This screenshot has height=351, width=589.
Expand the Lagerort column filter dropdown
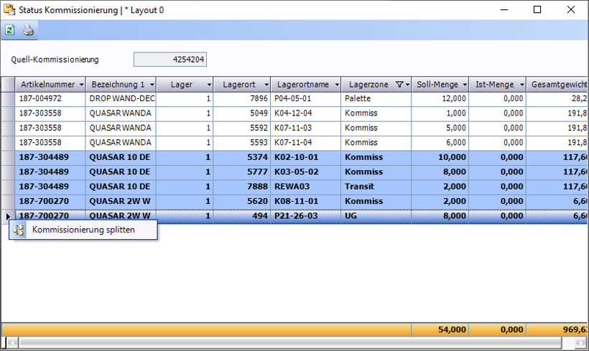click(x=265, y=85)
